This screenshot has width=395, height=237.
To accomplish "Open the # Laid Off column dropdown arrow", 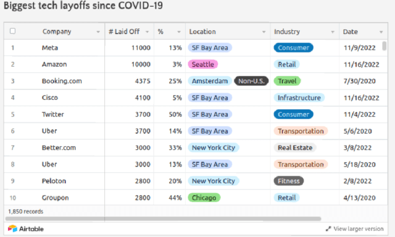I will click(x=147, y=32).
